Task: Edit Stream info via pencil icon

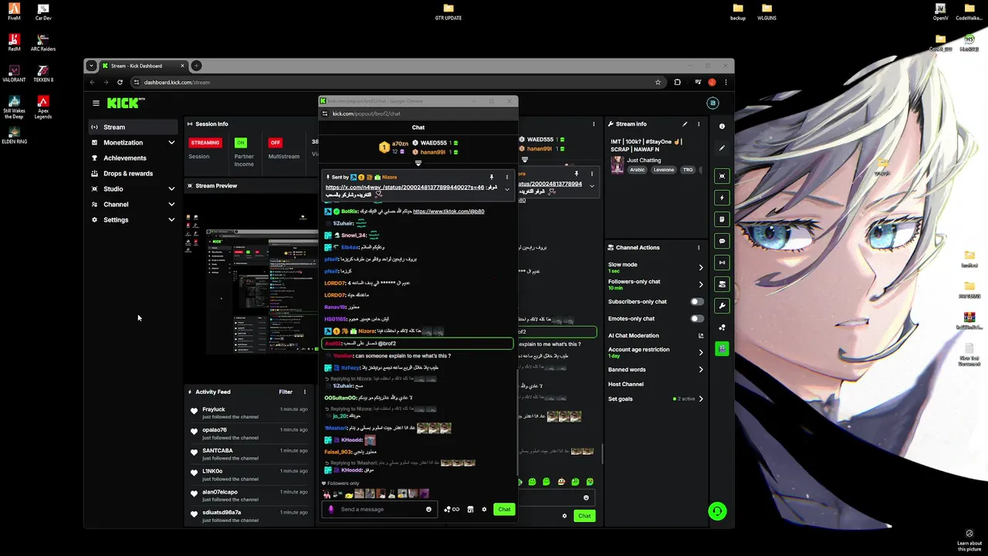Action: (x=685, y=124)
